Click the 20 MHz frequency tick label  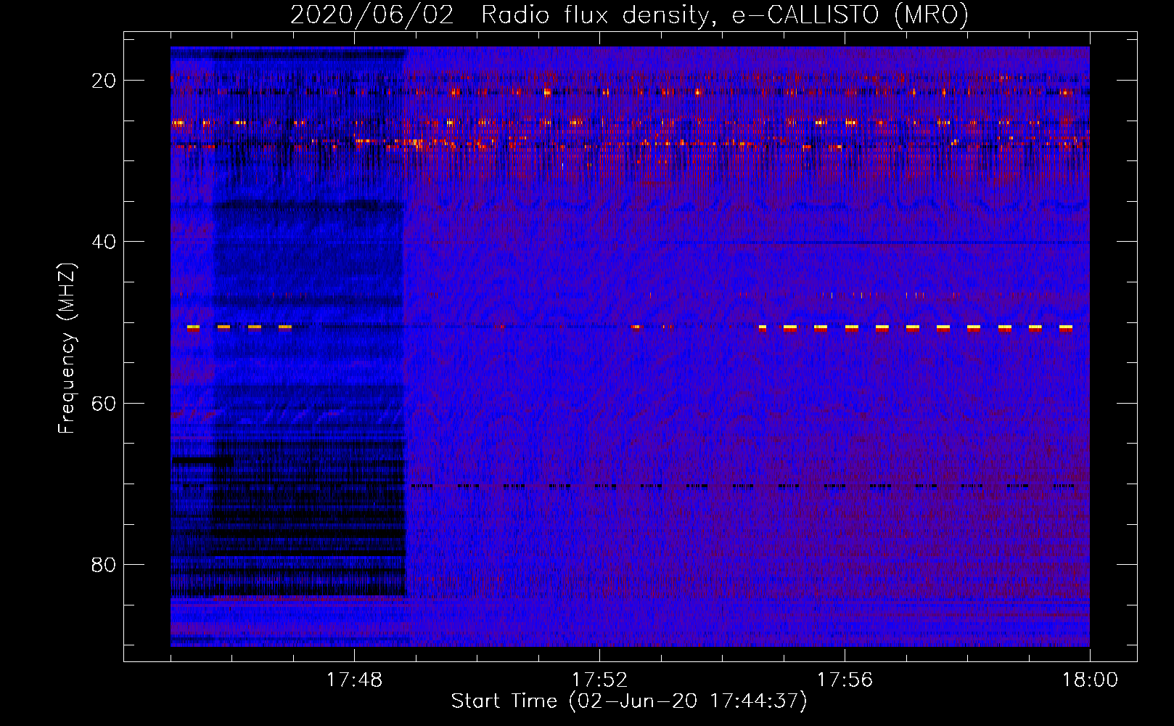click(x=104, y=81)
